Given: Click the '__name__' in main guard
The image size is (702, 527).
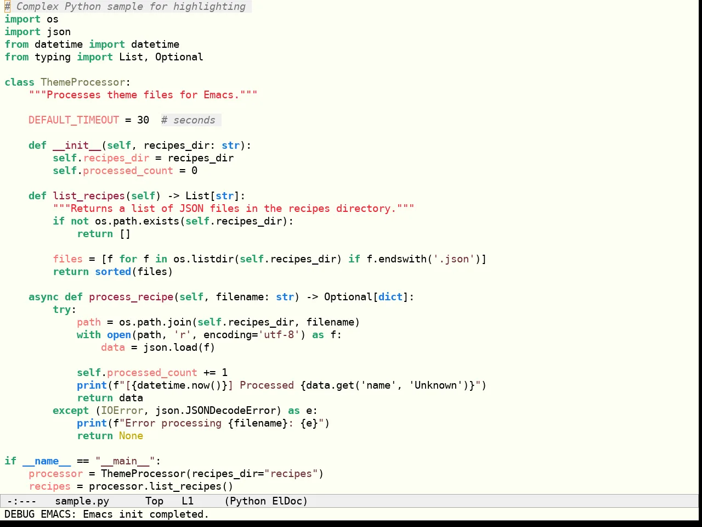Looking at the screenshot, I should tap(47, 461).
